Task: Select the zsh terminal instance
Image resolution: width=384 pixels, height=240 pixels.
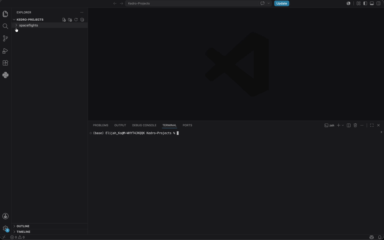Action: click(330, 125)
